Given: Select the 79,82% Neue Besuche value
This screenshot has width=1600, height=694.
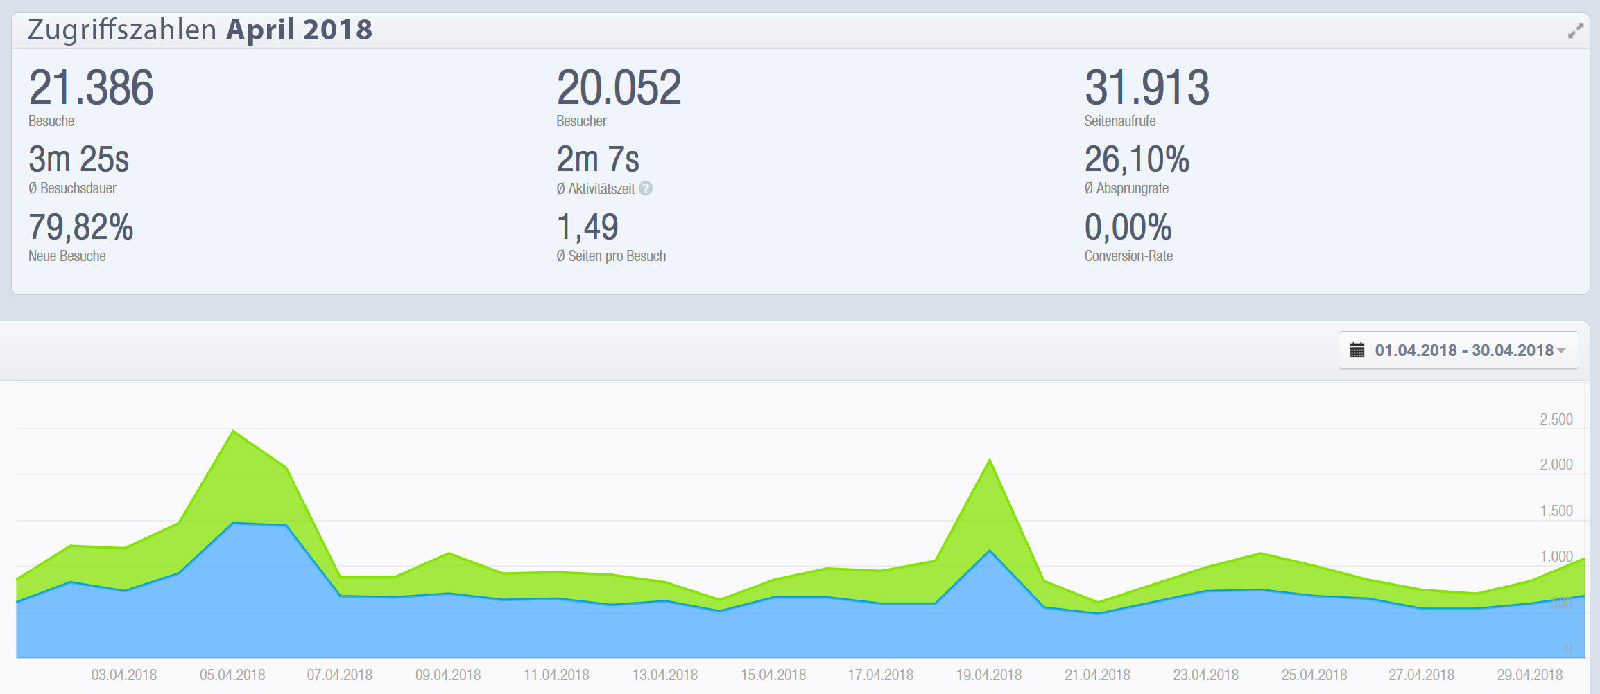Looking at the screenshot, I should coord(80,227).
